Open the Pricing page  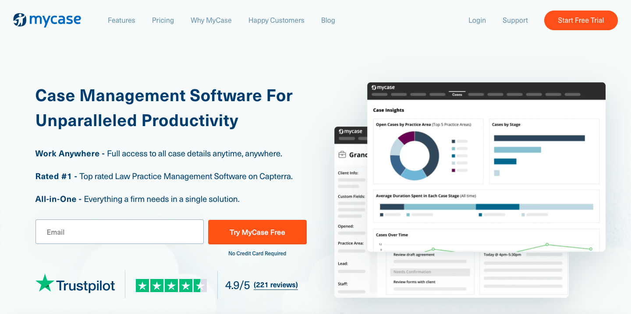[163, 20]
